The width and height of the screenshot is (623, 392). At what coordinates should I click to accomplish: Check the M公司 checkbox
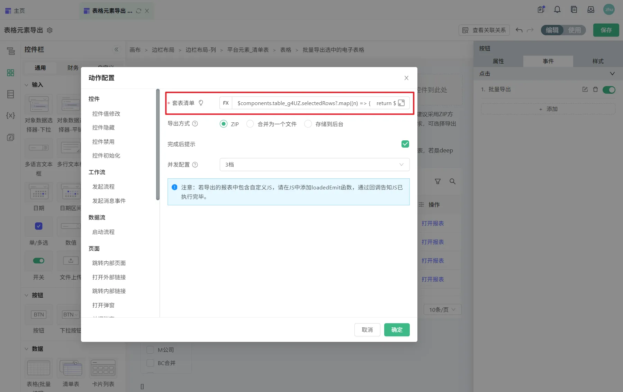[150, 350]
